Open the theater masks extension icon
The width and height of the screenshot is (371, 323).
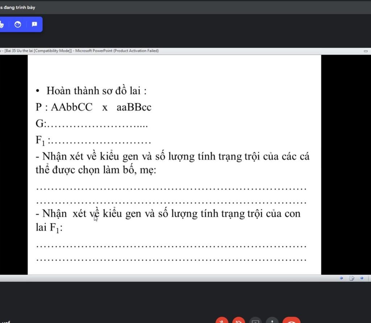pos(1,24)
